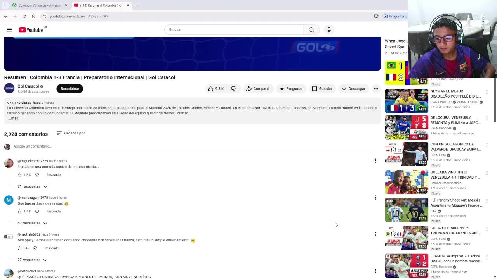Open options for Neymar el mejor video
This screenshot has height=279, width=497.
click(x=487, y=92)
